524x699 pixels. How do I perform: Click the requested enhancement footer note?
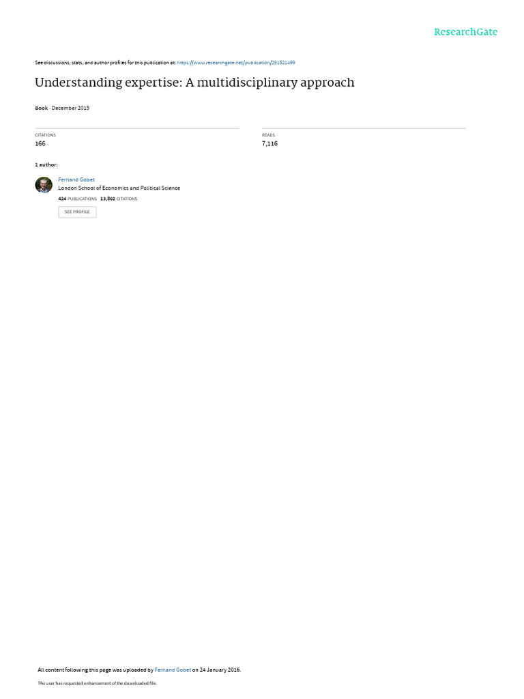click(97, 683)
